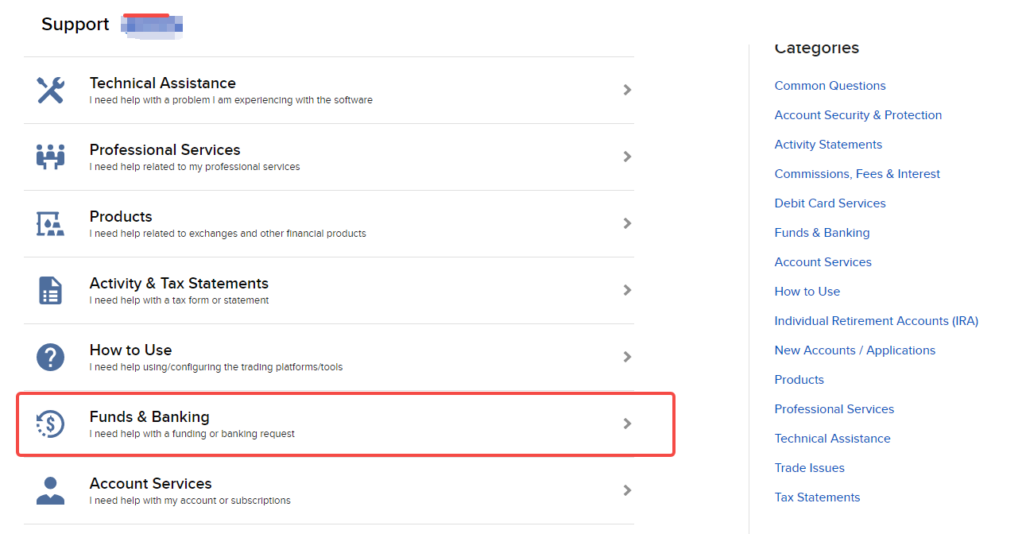Open the Activity & Tax Statements heading

coord(179,284)
